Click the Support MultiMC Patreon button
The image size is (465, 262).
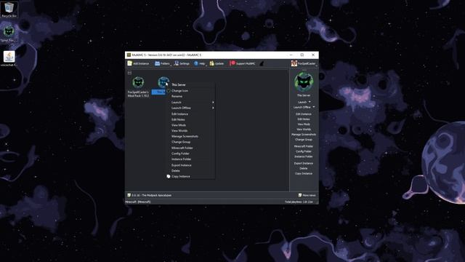[x=243, y=63]
